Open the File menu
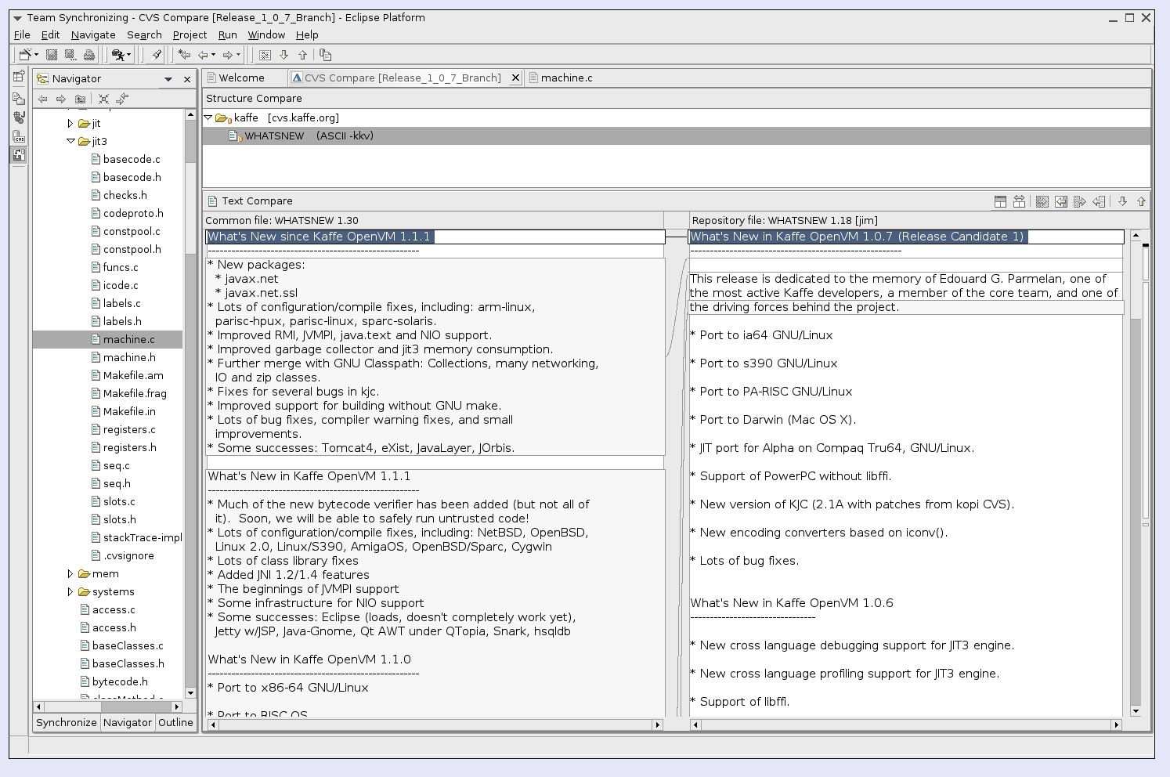1170x777 pixels. 22,35
